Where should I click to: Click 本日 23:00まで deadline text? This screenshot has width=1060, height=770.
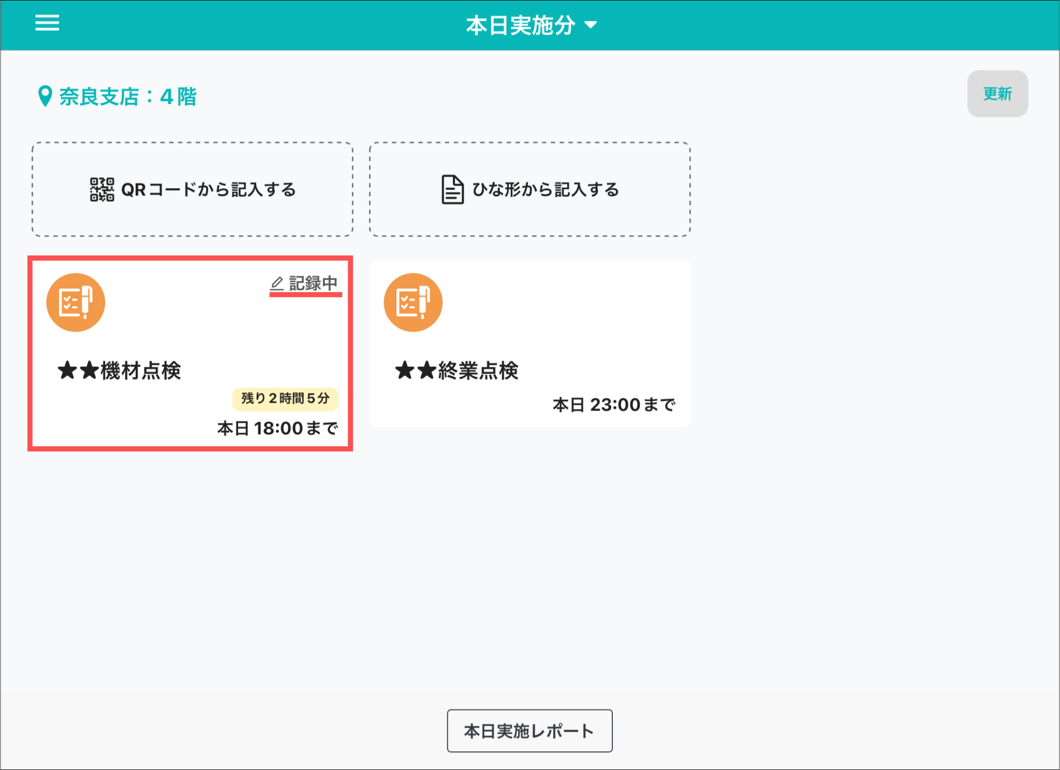(614, 405)
